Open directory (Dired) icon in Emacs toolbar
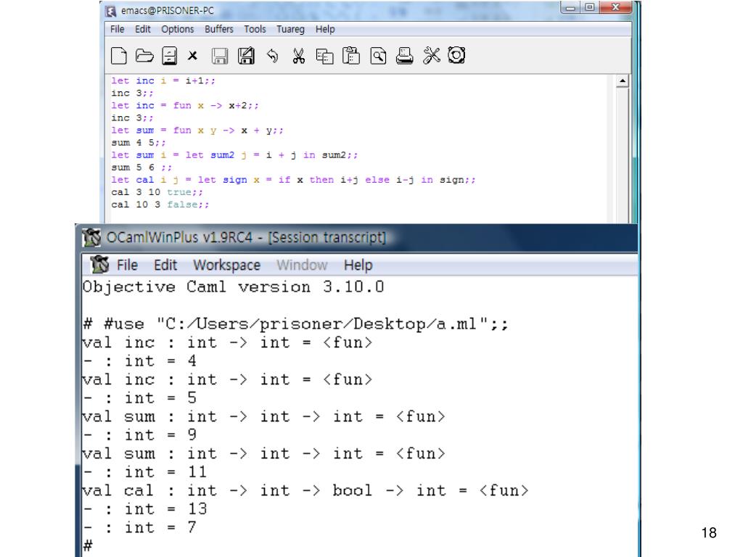Viewport: 743px width, 557px height. click(170, 55)
